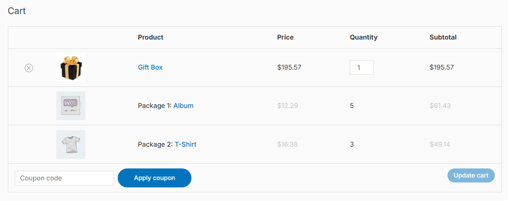This screenshot has width=508, height=201.
Task: Click the Album subtotal $61.43
Action: (x=440, y=105)
